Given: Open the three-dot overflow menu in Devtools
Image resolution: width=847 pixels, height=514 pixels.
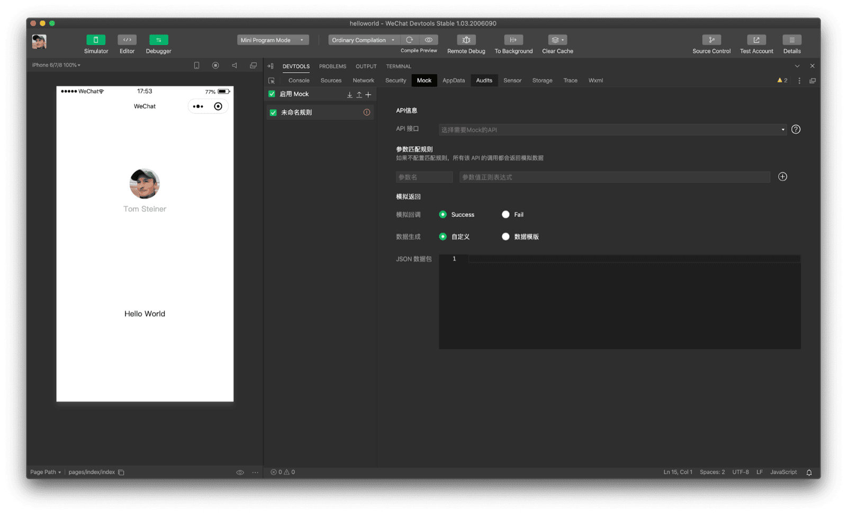Looking at the screenshot, I should tap(799, 80).
